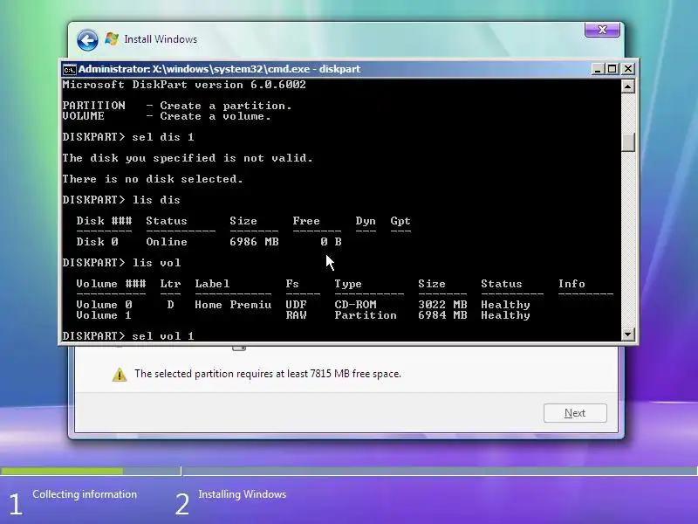Maximize the diskpart command window

pyautogui.click(x=612, y=69)
